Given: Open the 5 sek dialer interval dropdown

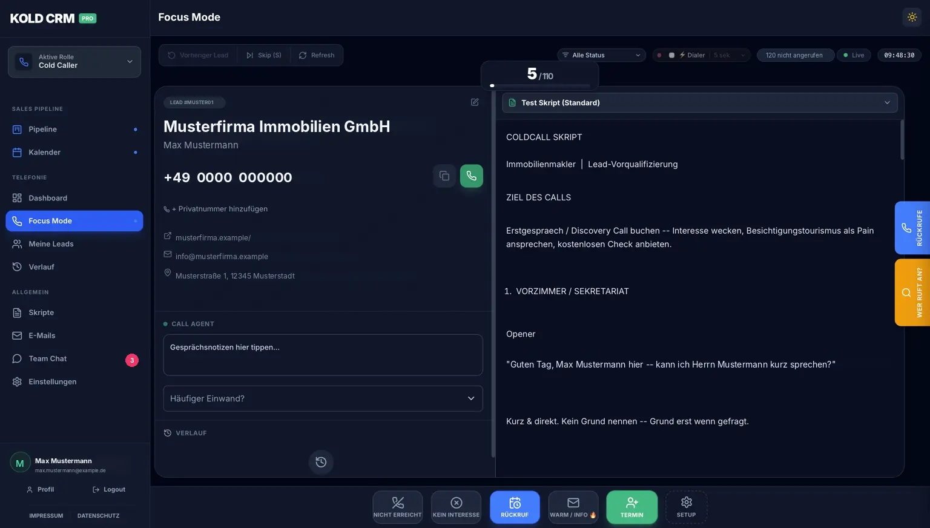Looking at the screenshot, I should (x=728, y=55).
